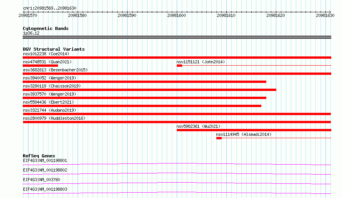This screenshot has width=342, height=198.
Task: Click the magenta intron line of NM_001198801
Action: pos(177,164)
